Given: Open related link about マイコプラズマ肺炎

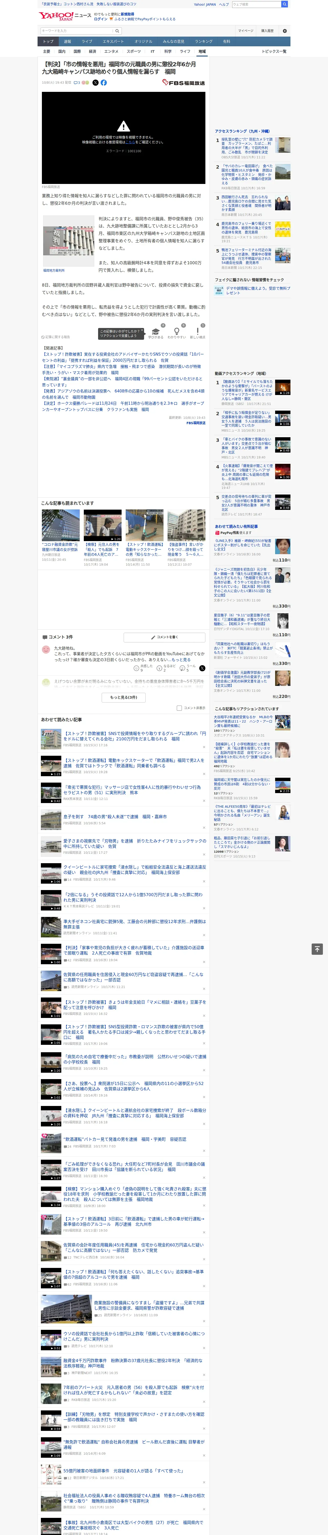Looking at the screenshot, I should 121,369.
